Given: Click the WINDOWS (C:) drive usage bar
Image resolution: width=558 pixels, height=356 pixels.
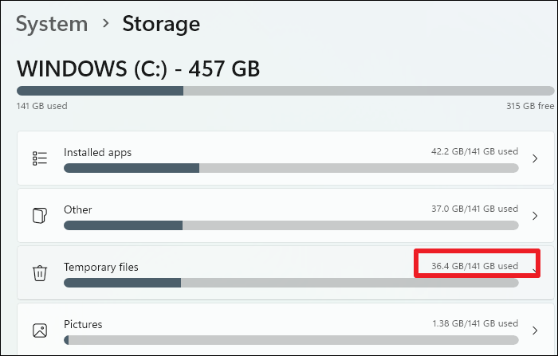Looking at the screenshot, I should (285, 91).
